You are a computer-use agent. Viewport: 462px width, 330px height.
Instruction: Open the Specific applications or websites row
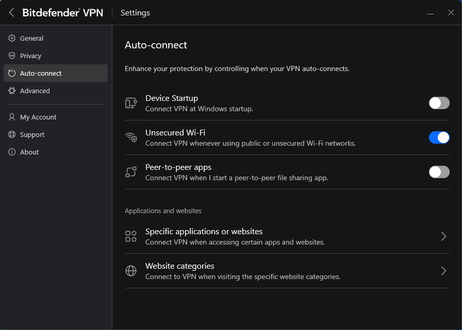(287, 236)
